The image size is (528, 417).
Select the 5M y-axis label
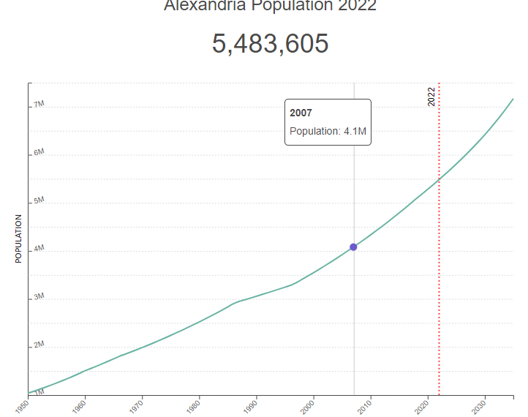pos(39,200)
